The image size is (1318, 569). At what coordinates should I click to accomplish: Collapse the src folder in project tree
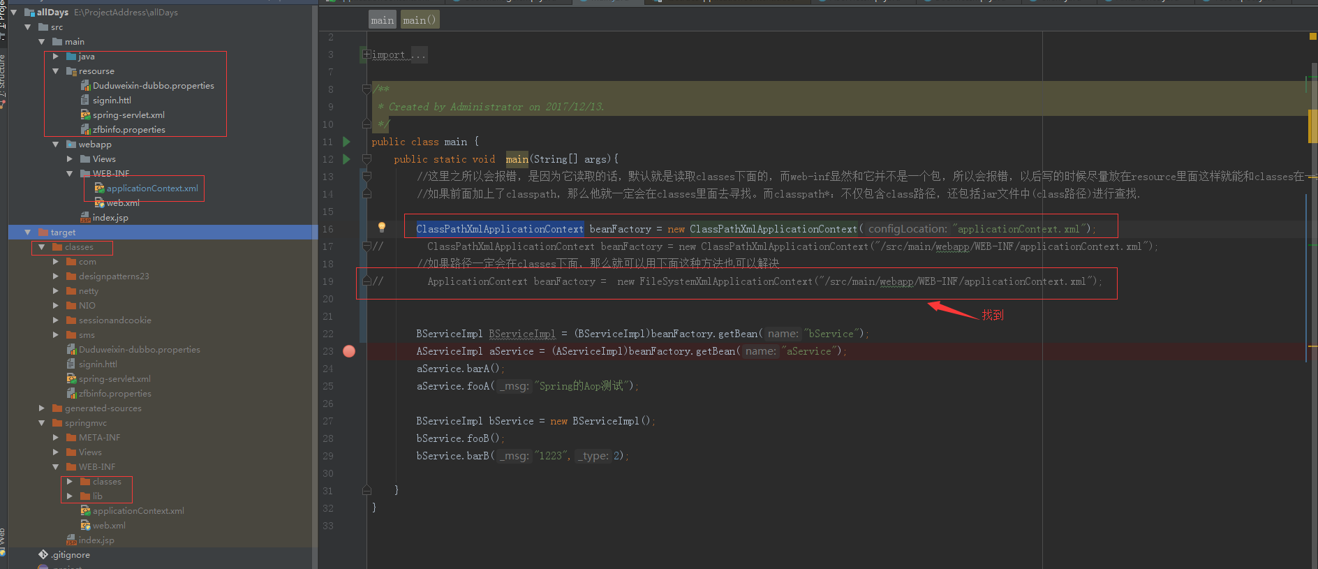(27, 27)
